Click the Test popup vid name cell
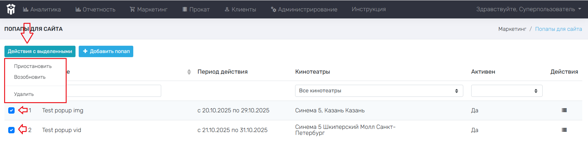This screenshot has width=588, height=158. pyautogui.click(x=62, y=130)
